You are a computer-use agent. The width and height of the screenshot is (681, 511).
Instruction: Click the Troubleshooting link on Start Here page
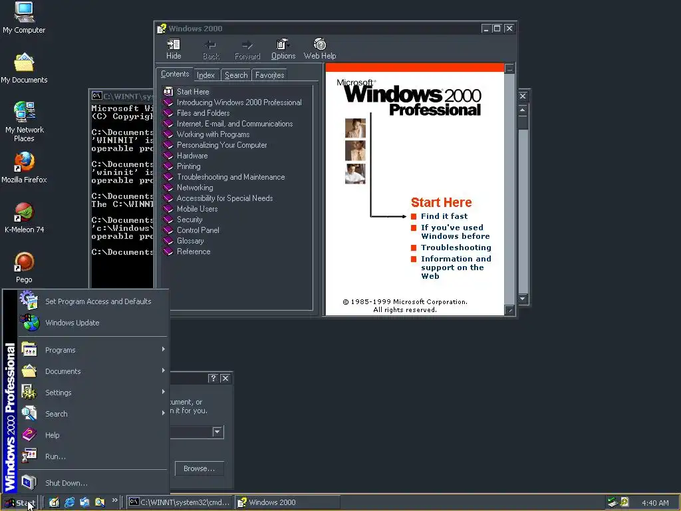tap(456, 248)
